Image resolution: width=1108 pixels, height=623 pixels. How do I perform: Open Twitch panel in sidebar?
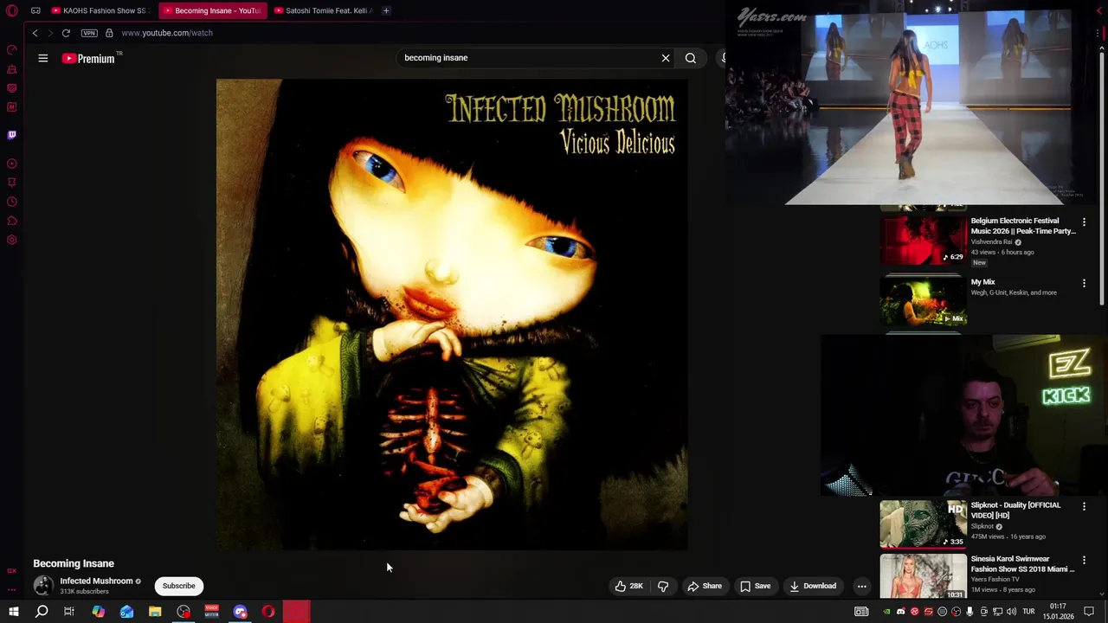pyautogui.click(x=12, y=135)
